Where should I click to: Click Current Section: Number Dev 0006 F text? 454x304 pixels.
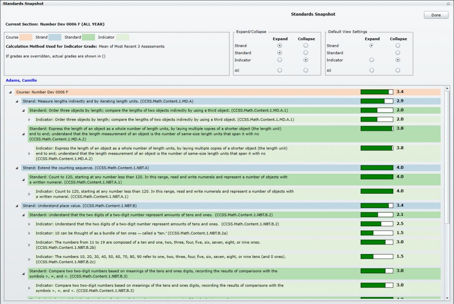pos(55,24)
